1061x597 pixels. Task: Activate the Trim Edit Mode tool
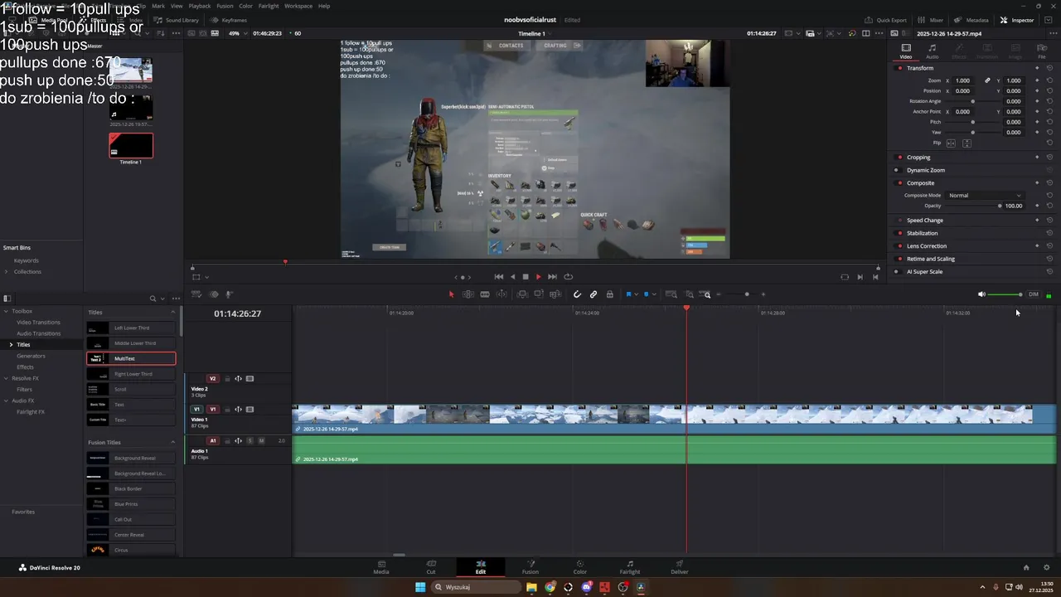pyautogui.click(x=468, y=294)
